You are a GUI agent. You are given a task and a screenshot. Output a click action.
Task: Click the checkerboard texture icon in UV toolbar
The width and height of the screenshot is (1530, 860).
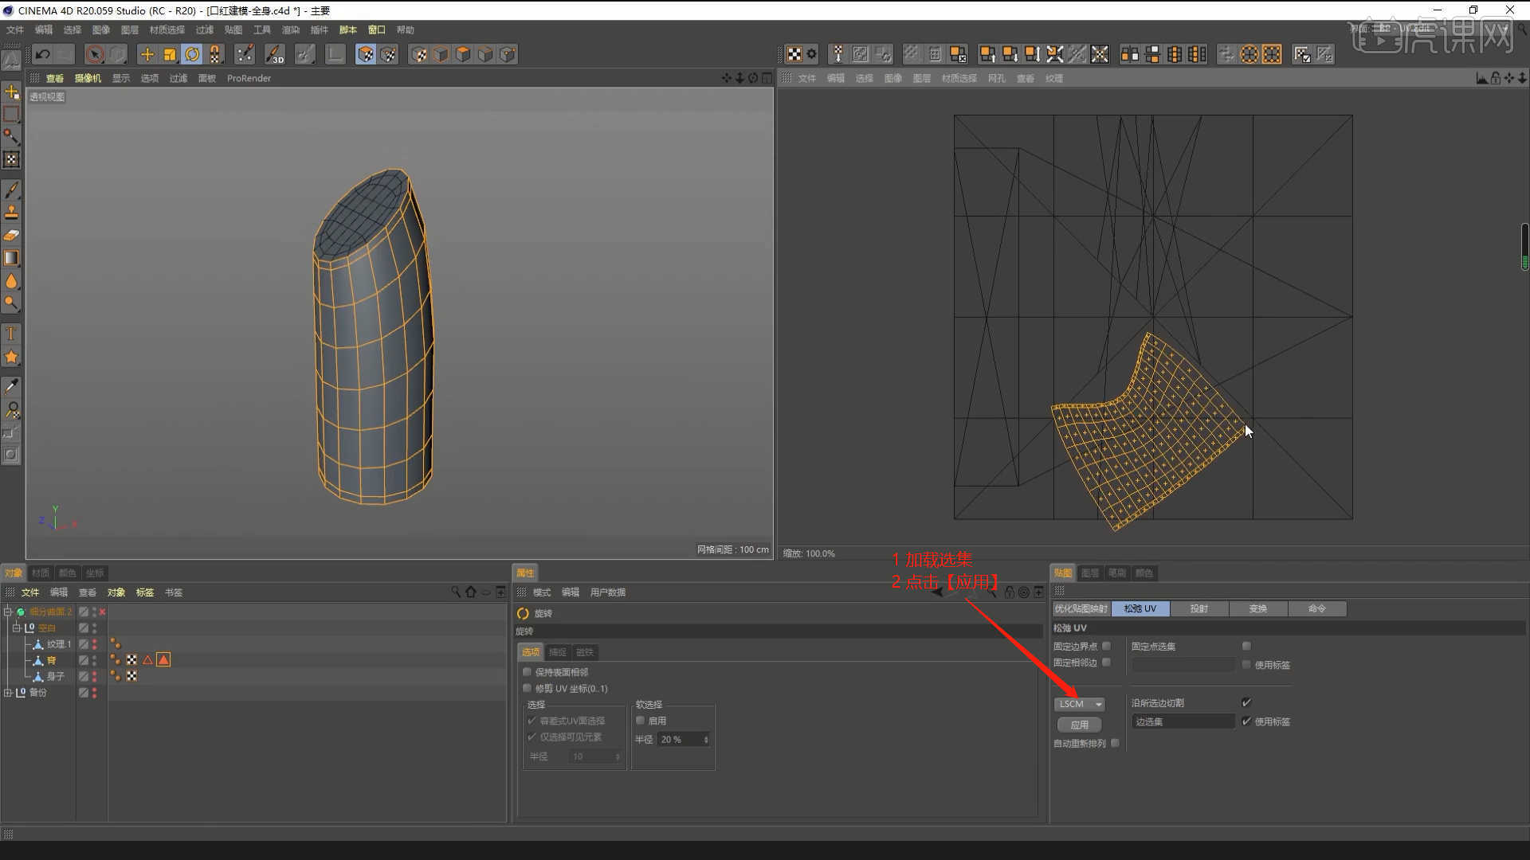click(794, 54)
